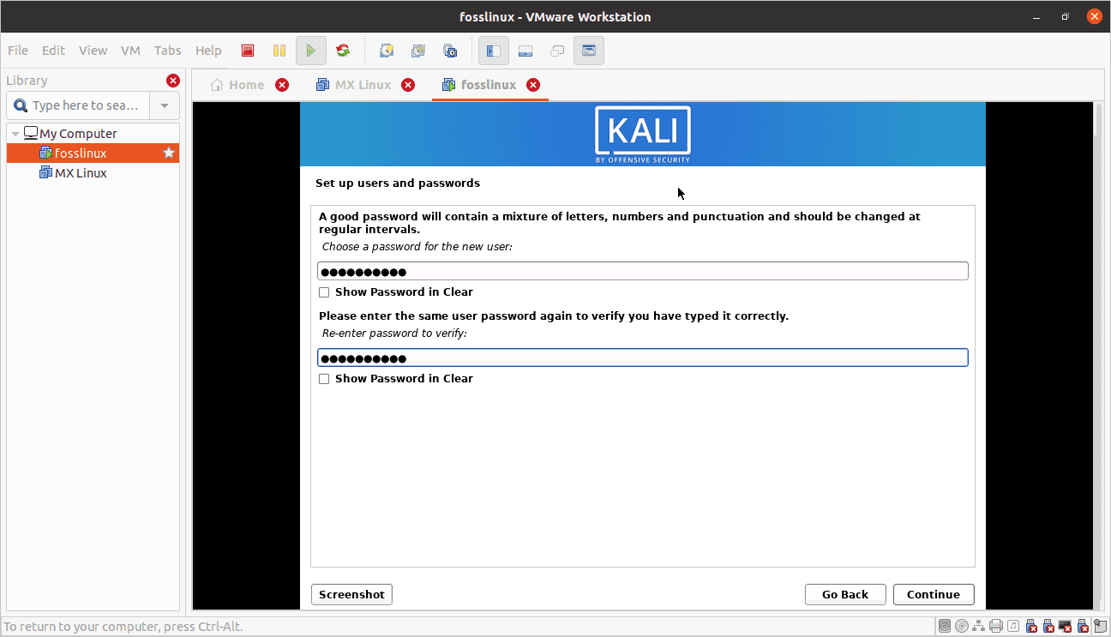Click the 'Set up users and passwords' heading
The image size is (1111, 637).
click(x=398, y=183)
